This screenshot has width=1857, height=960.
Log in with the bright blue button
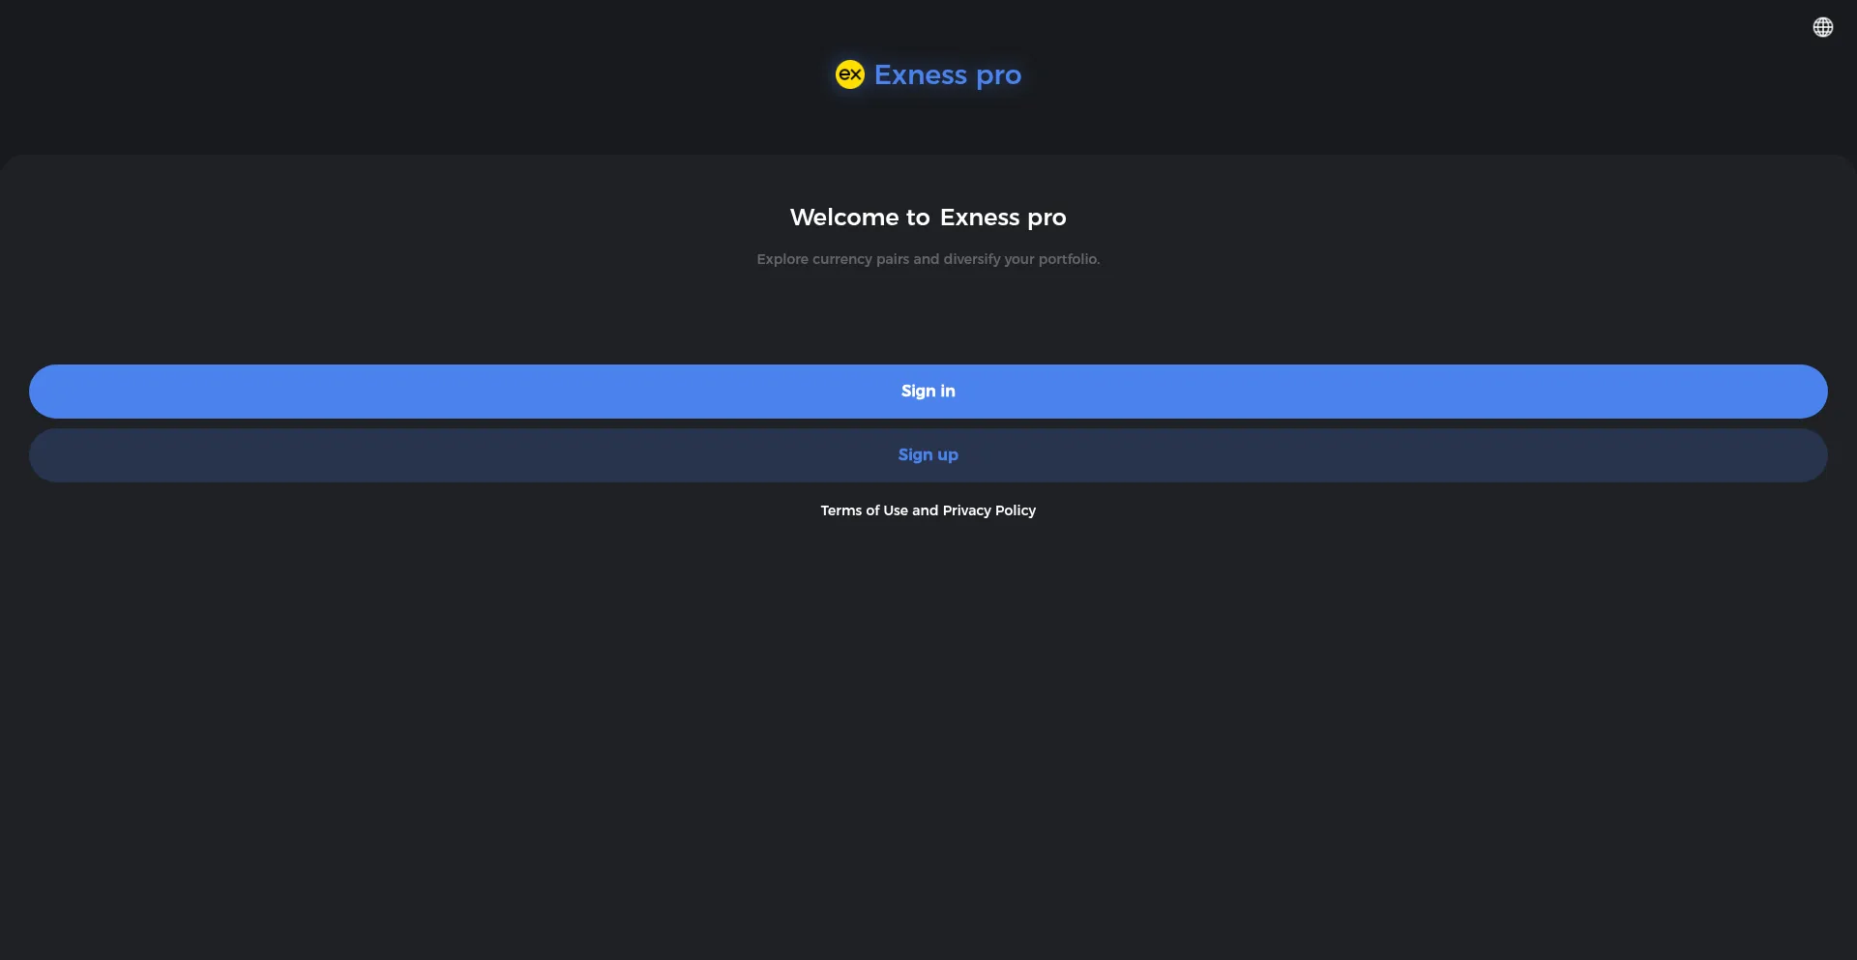click(x=928, y=392)
